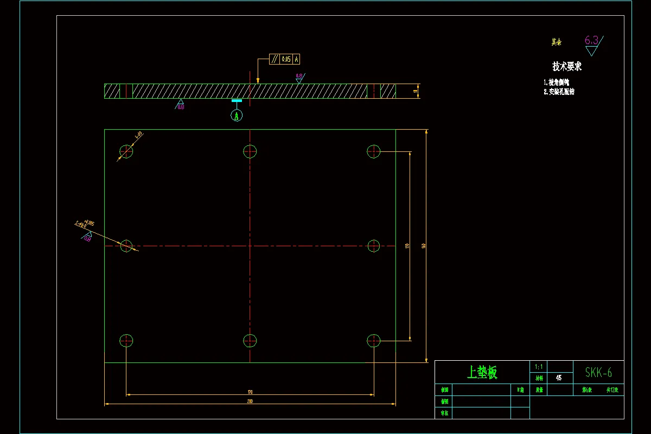Select the top-center hole circle
Viewport: 651px width, 434px height.
(x=250, y=151)
